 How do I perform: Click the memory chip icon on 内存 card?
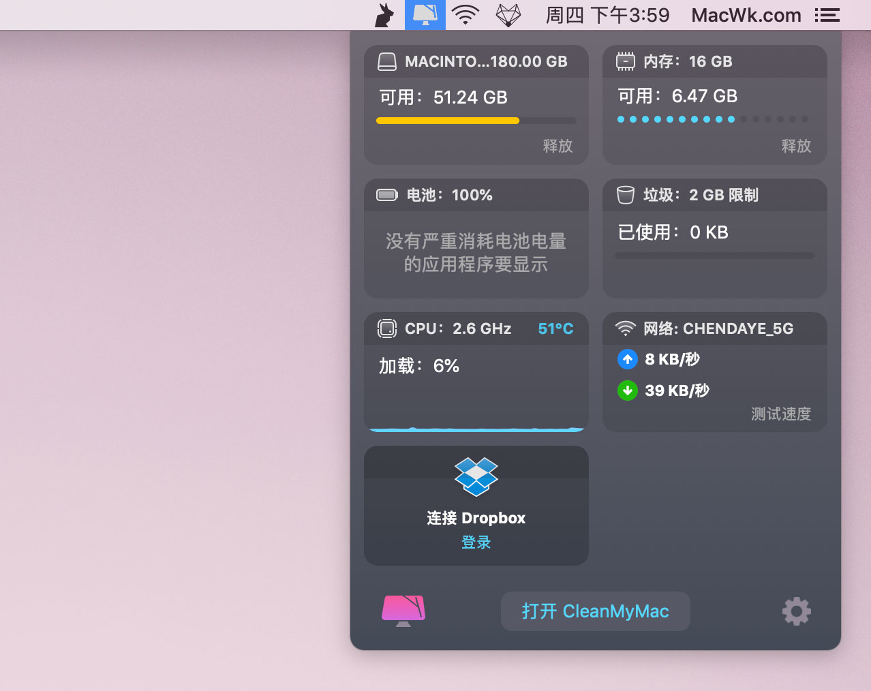[625, 61]
